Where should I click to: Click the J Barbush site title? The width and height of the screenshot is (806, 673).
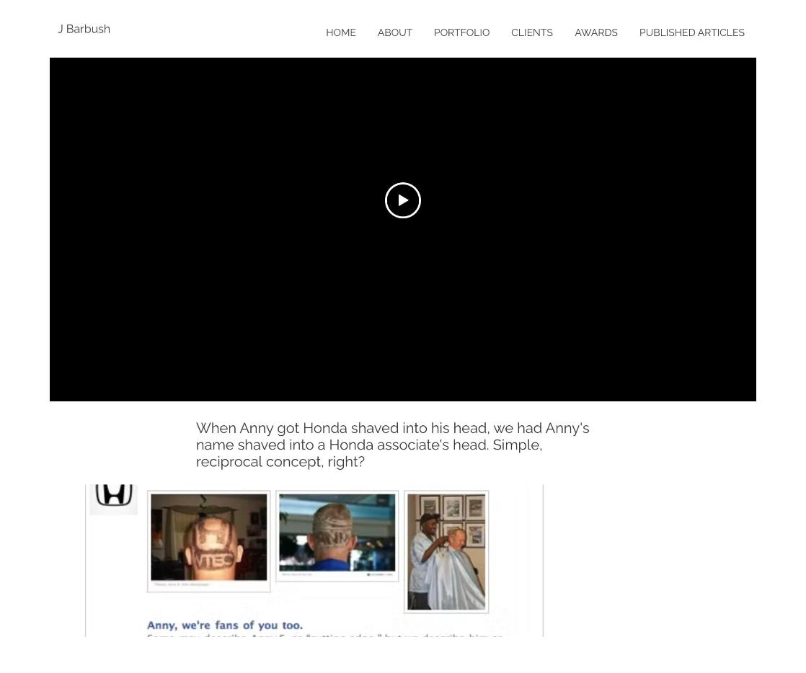coord(84,29)
